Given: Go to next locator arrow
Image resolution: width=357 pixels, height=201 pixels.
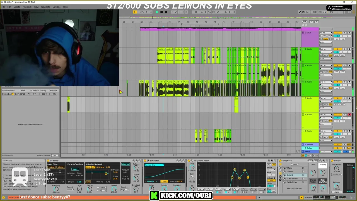Looking at the screenshot, I should coord(306,25).
